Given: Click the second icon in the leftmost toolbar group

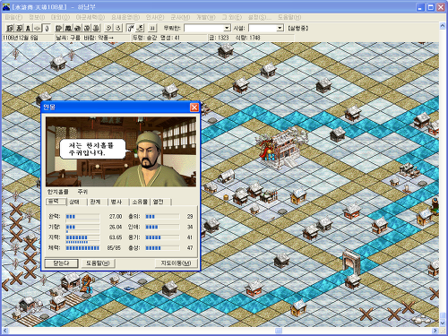Looking at the screenshot, I should pyautogui.click(x=19, y=28).
